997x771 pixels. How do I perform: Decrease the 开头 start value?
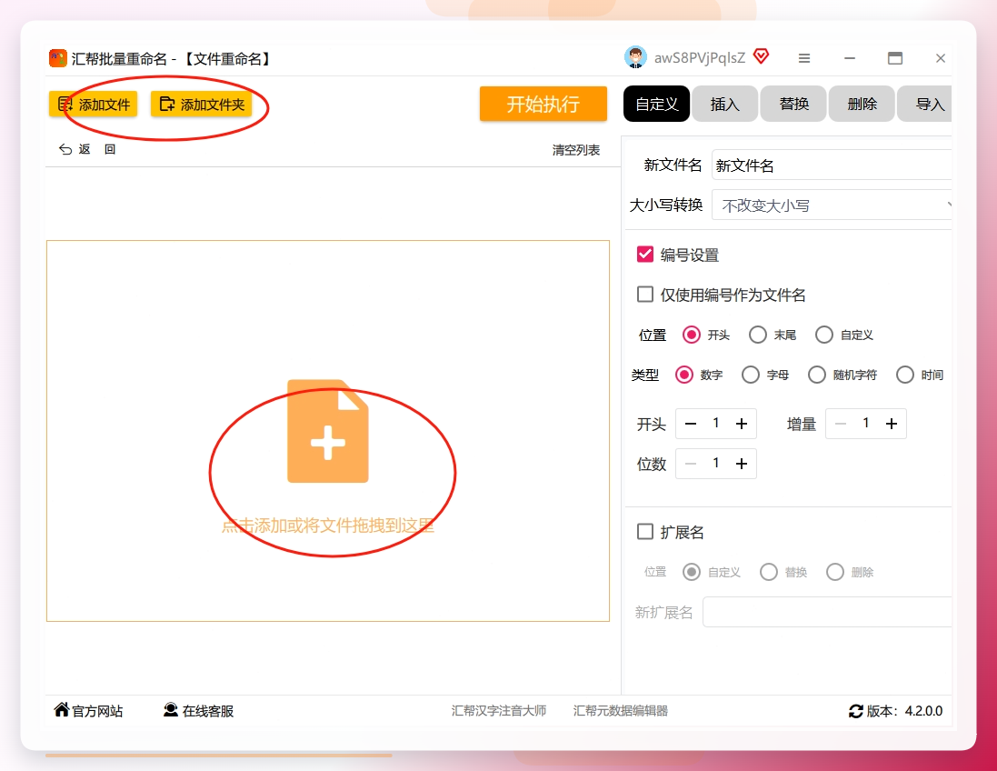[691, 424]
